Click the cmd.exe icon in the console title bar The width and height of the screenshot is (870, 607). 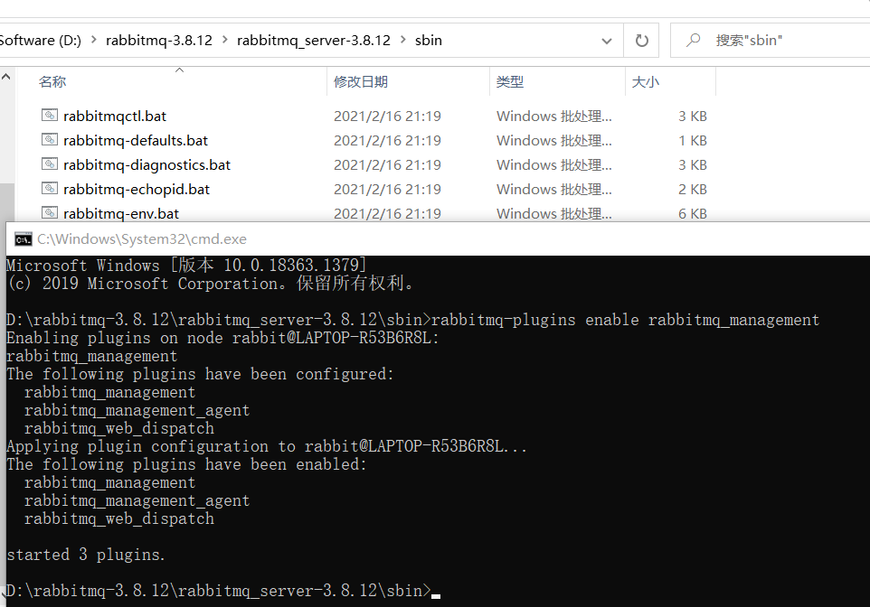tap(22, 238)
